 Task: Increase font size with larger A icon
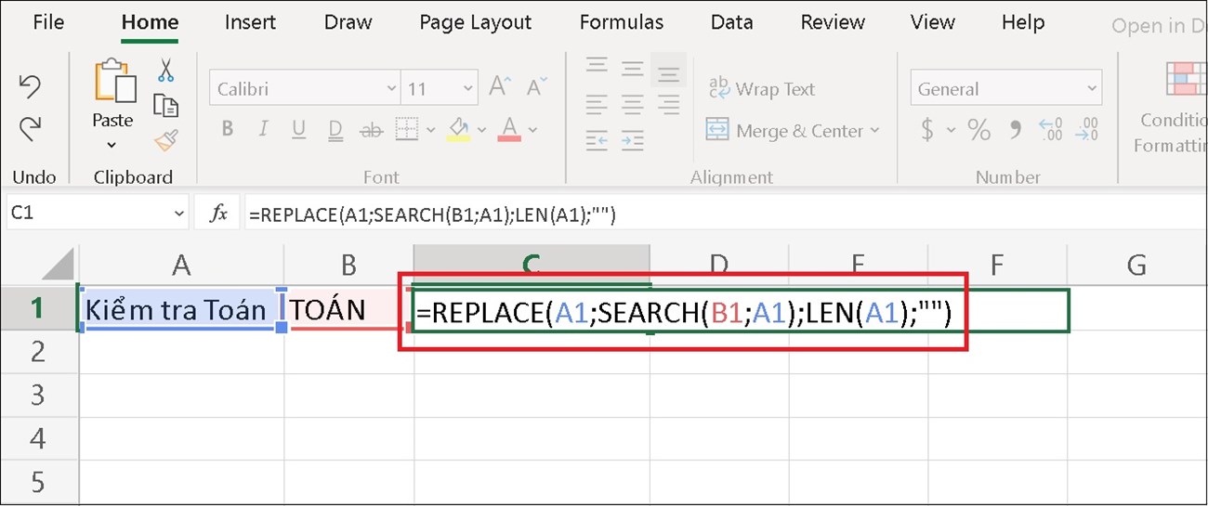[x=500, y=88]
